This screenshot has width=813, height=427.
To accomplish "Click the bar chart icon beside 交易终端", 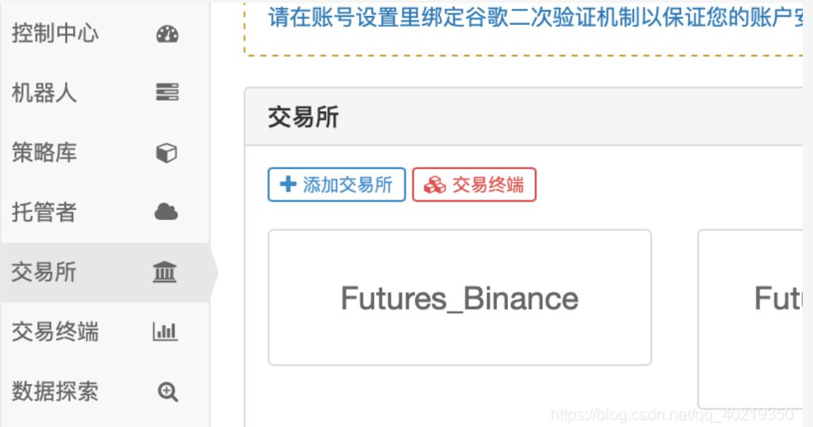I will 165,332.
